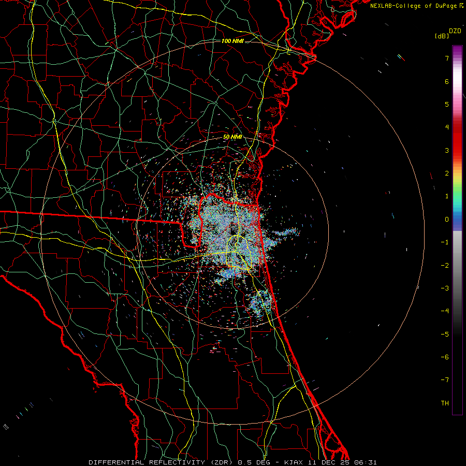Viewport: 466px width, 466px height.
Task: Click the legend value -7
Action: (445, 380)
